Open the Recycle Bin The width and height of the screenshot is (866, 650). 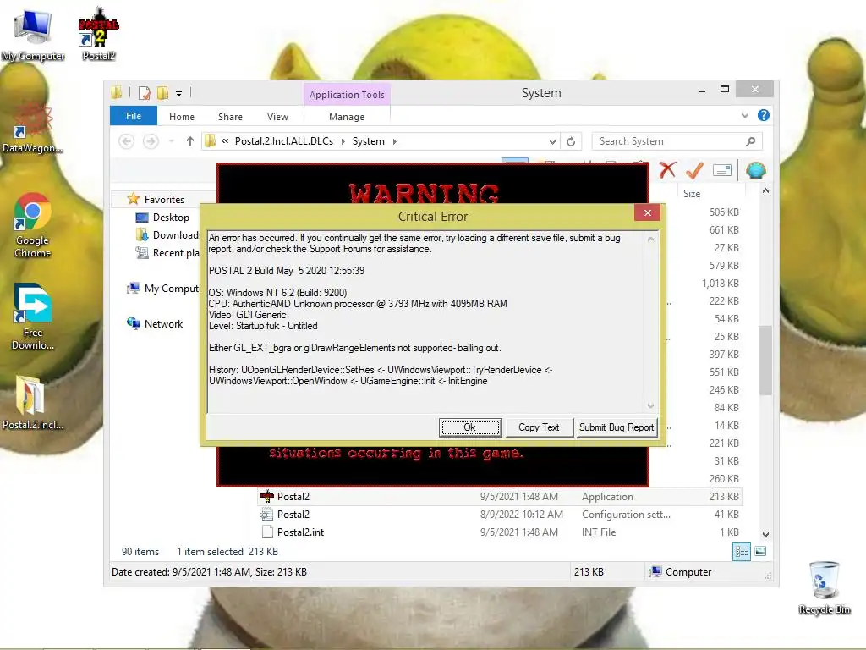824,588
